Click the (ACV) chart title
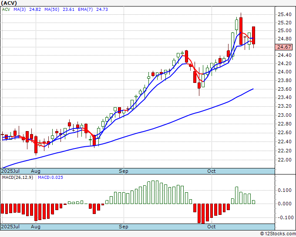 [x=9, y=3]
